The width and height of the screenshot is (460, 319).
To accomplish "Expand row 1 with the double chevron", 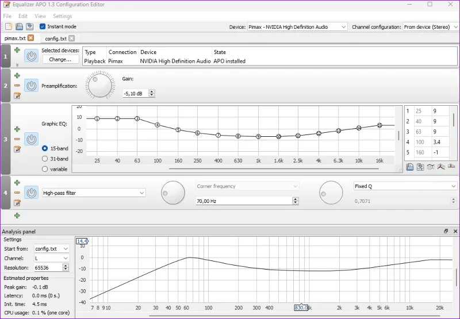I will pyautogui.click(x=17, y=65).
